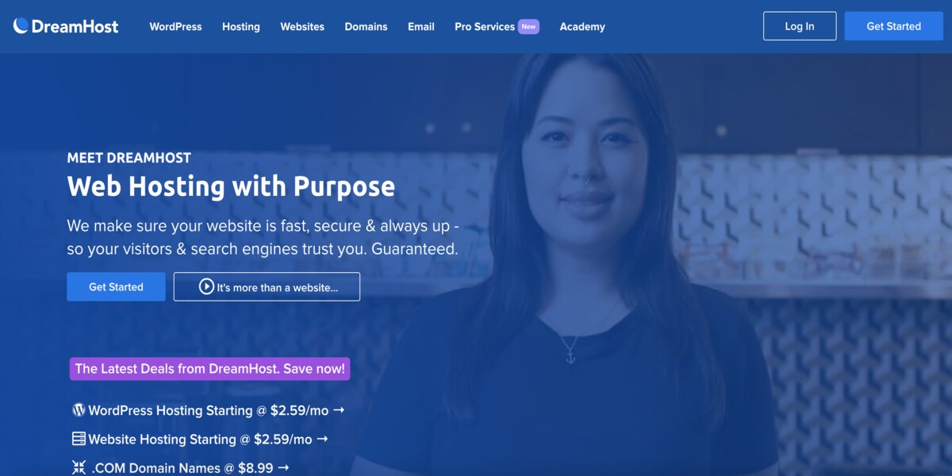The image size is (952, 476).
Task: Open the Email menu item
Action: click(x=421, y=26)
